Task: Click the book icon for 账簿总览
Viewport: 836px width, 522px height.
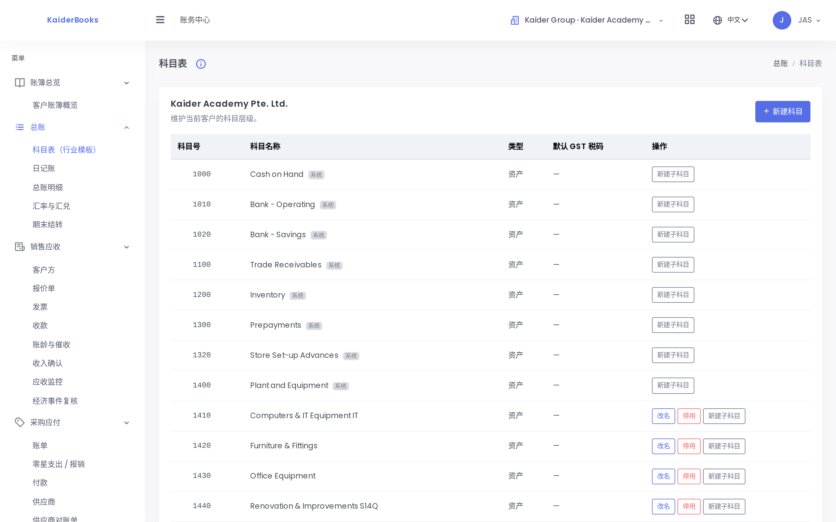Action: [x=20, y=83]
